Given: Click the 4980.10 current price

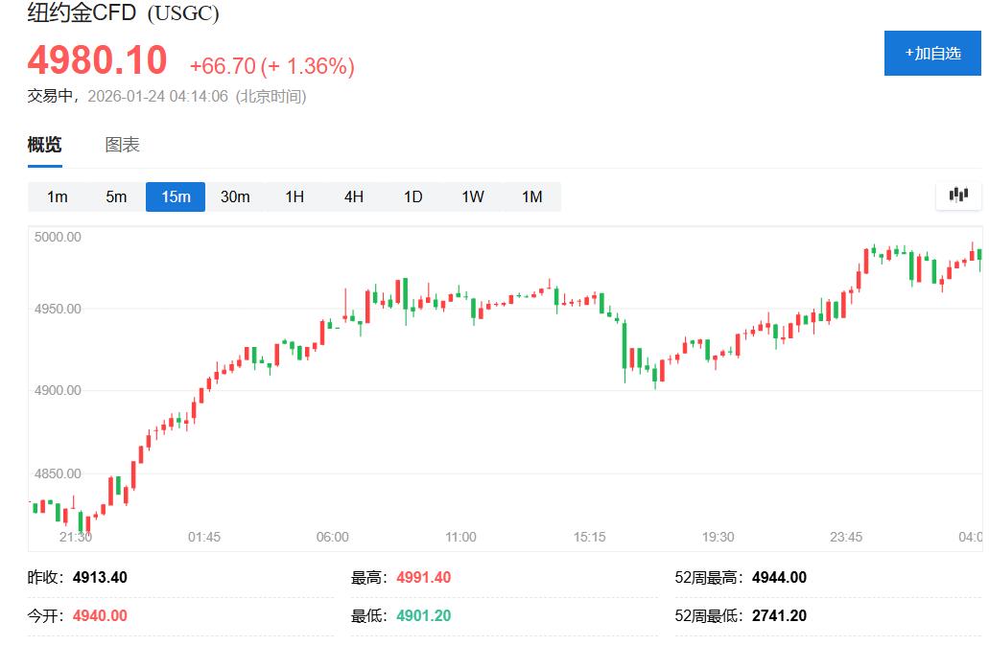Looking at the screenshot, I should pyautogui.click(x=97, y=60).
